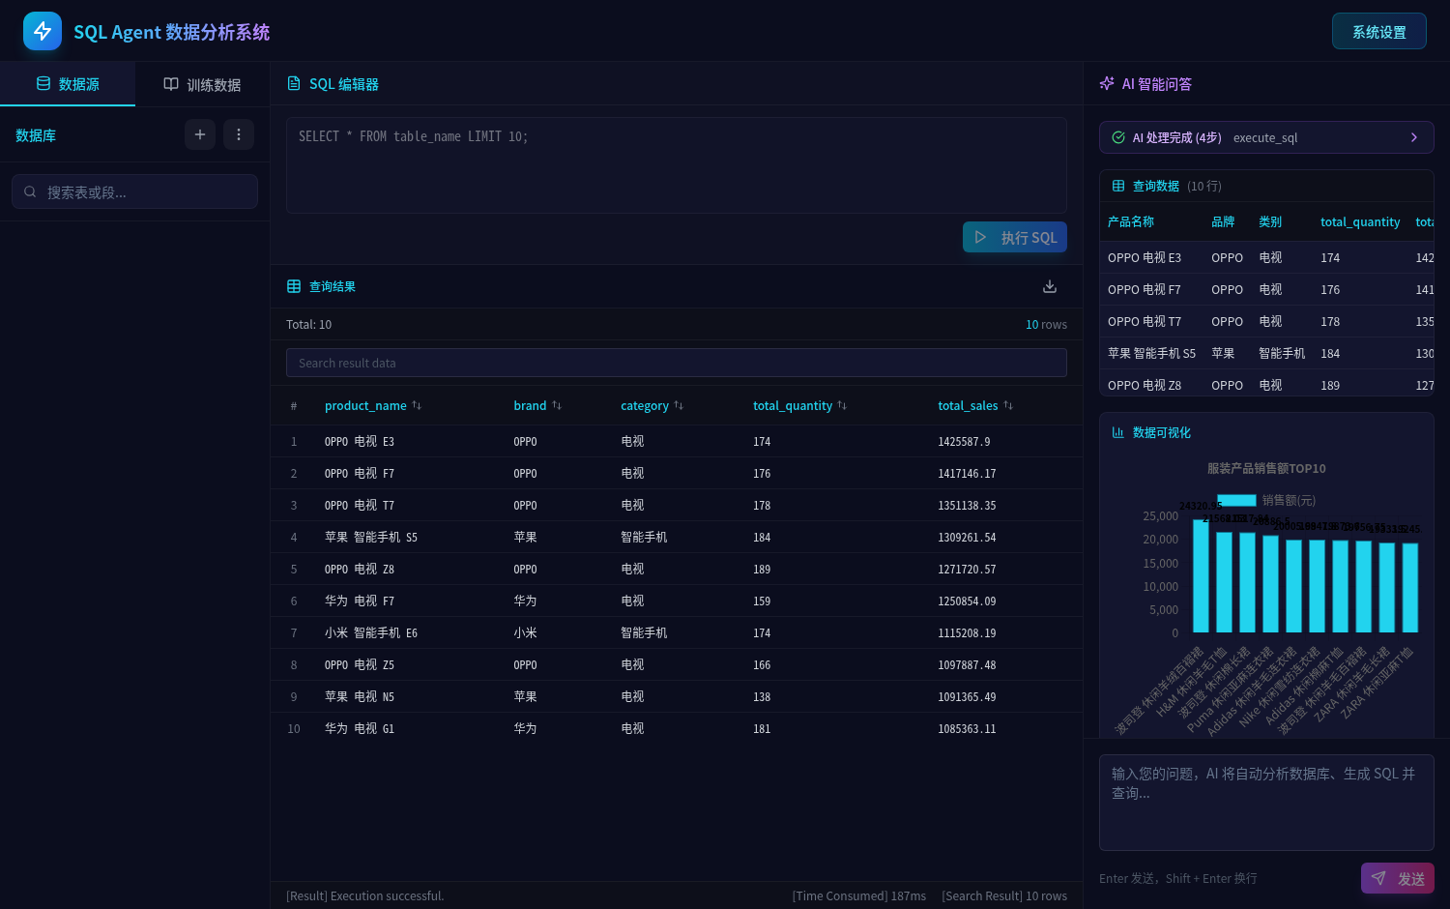Switch to the 数据源 tab

coord(68,84)
